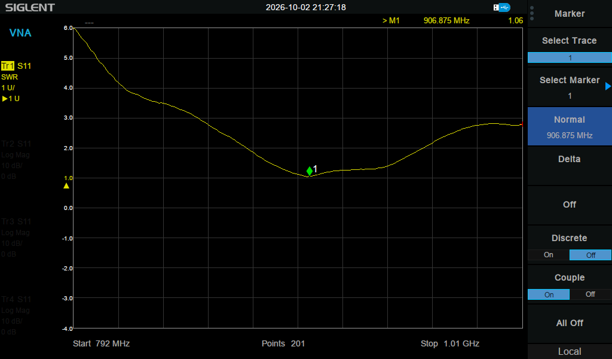Select the Normal marker mode button
This screenshot has width=612, height=359.
[570, 127]
